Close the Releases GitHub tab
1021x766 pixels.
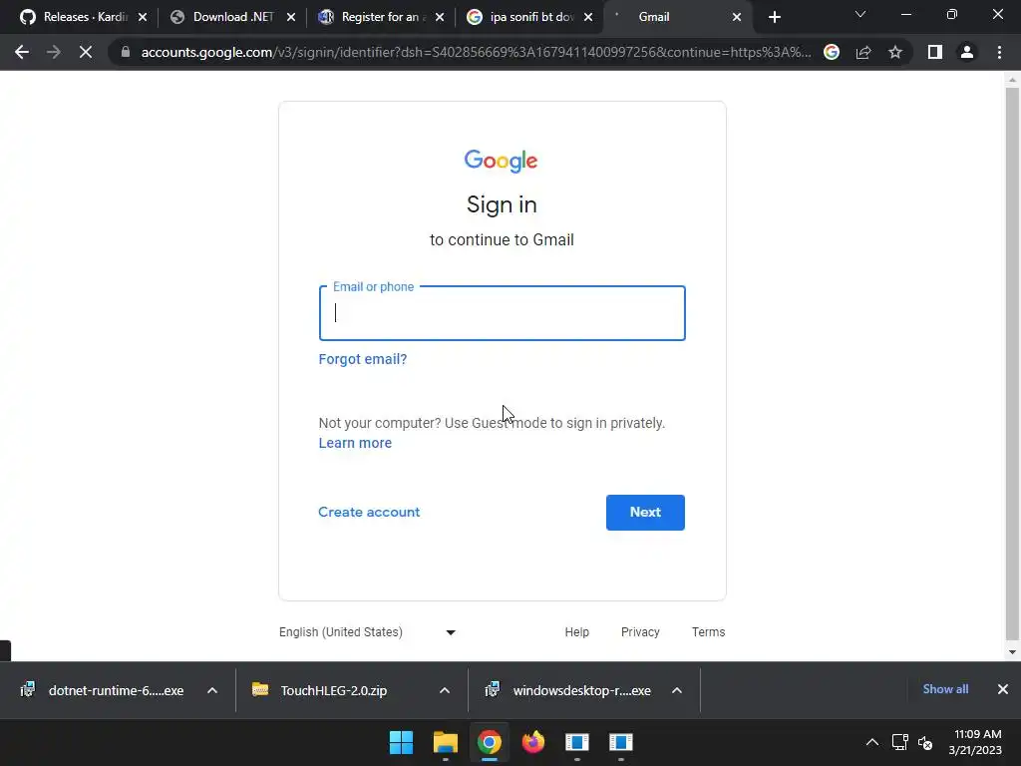point(143,17)
